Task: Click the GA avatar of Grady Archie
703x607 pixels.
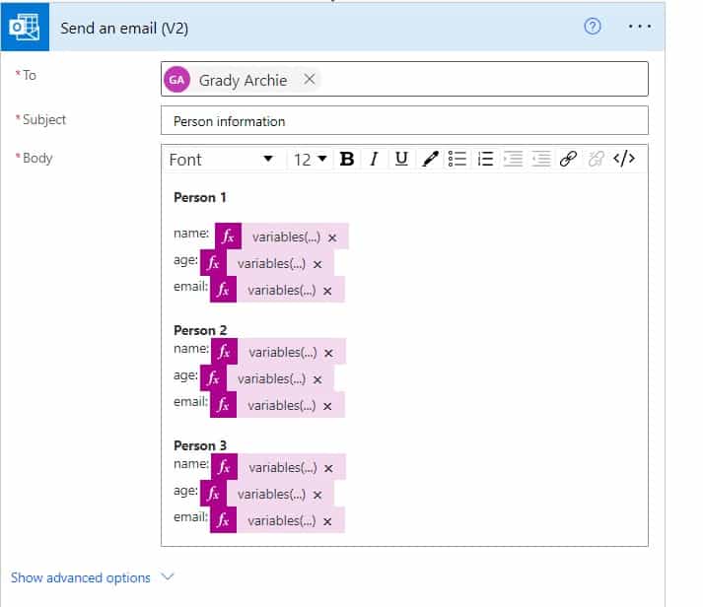Action: click(176, 80)
